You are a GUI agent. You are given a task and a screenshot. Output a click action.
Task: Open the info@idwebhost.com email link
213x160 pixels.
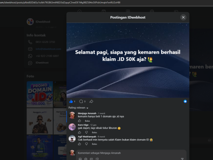tap(48, 49)
